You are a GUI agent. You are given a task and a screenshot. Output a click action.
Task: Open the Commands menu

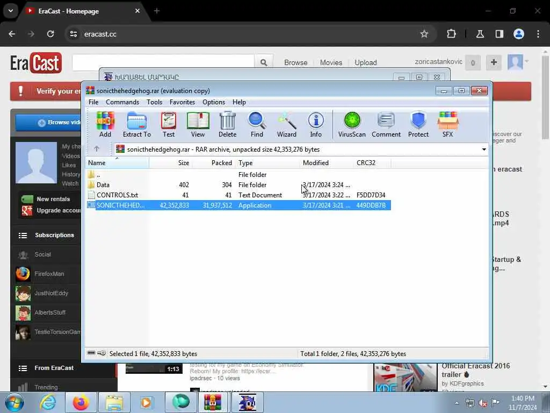click(x=122, y=102)
